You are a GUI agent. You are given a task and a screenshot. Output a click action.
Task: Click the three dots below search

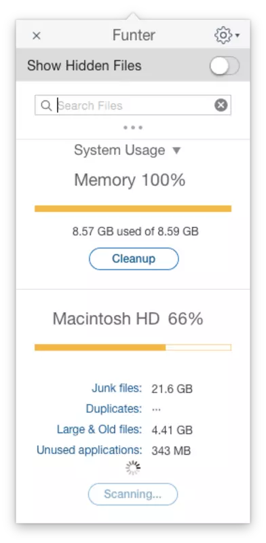click(133, 128)
